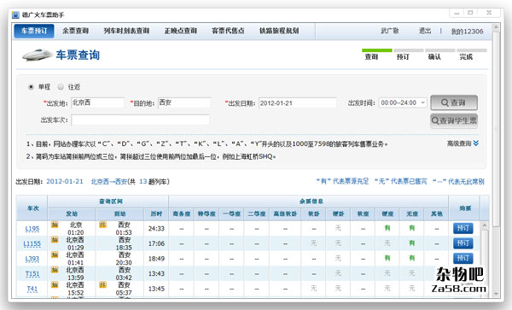Click the 硬座 column header
The width and height of the screenshot is (512, 310).
point(387,214)
